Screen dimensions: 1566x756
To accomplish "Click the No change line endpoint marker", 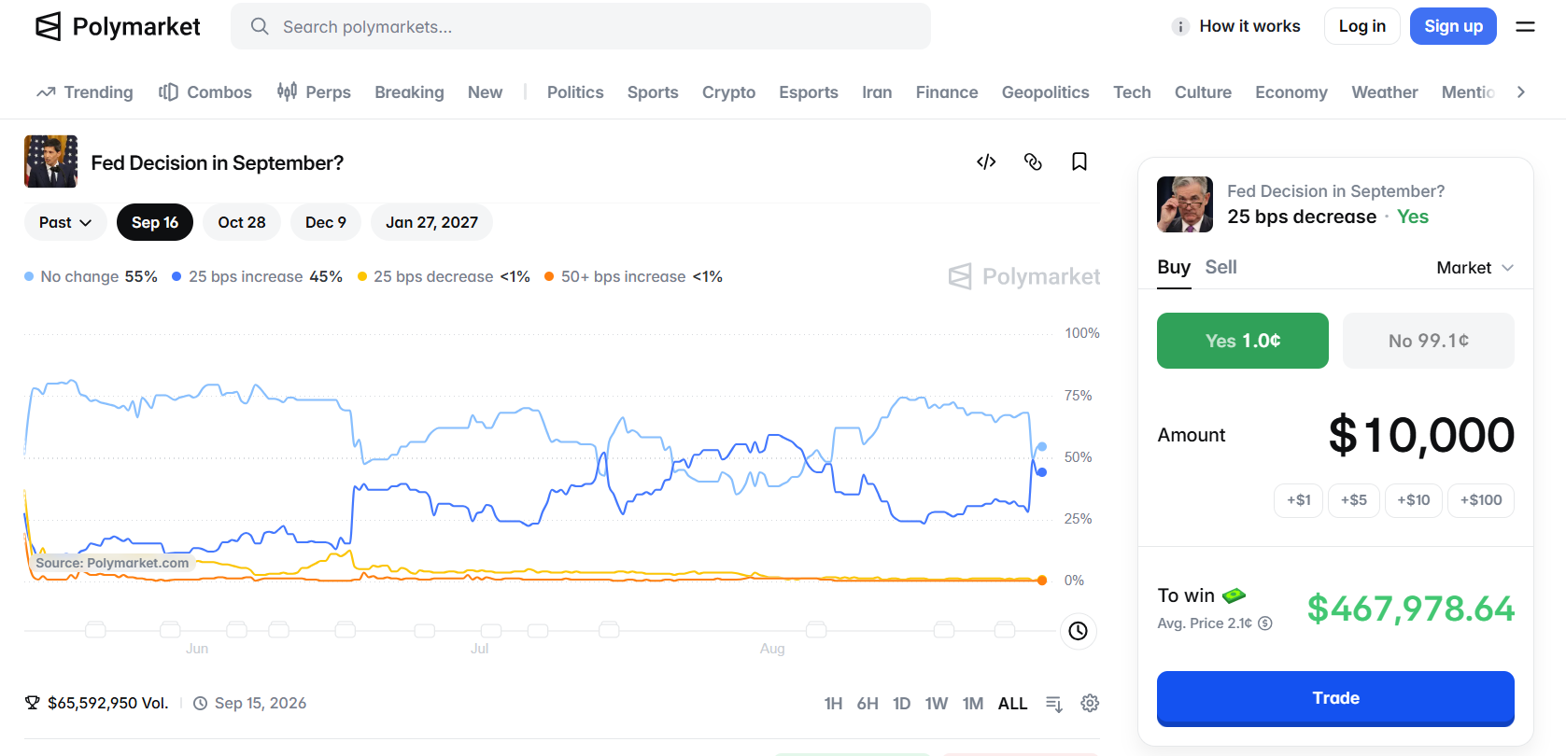I will click(1042, 446).
